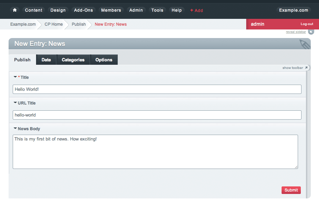Collapse the URL Title section

tap(15, 103)
